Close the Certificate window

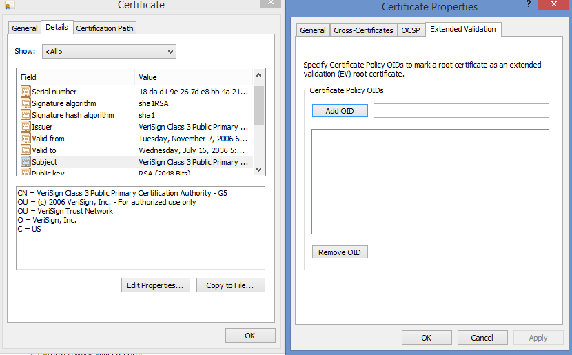point(270,3)
